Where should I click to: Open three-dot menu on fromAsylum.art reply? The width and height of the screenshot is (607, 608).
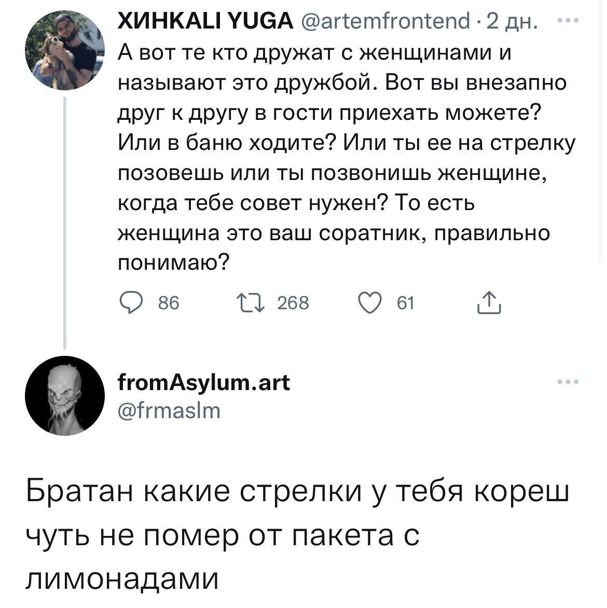[x=568, y=382]
